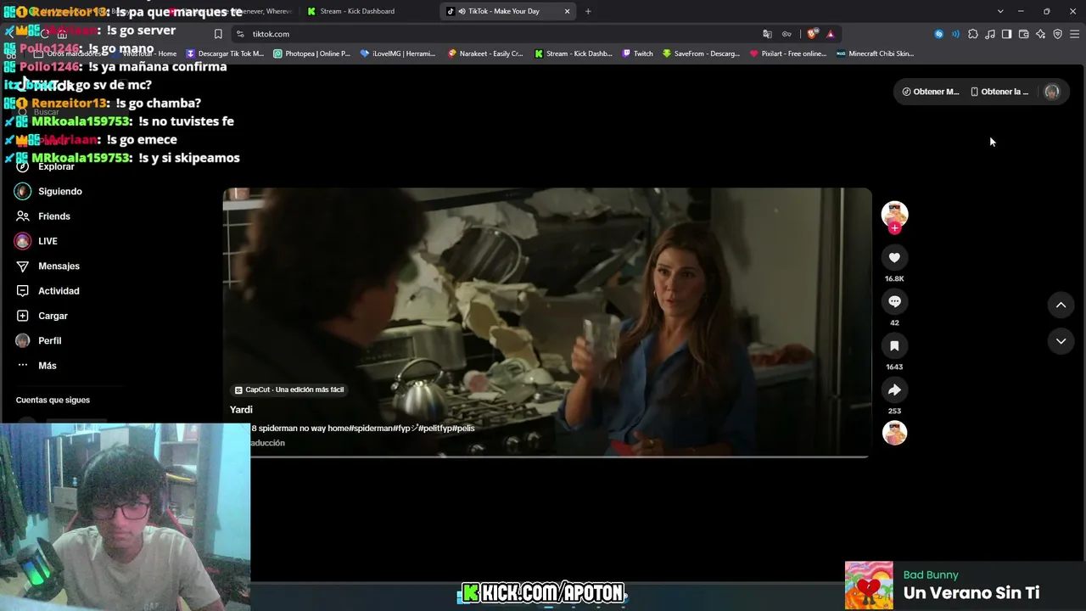Open the iLoveIMG bookmark
The width and height of the screenshot is (1086, 611).
click(398, 53)
